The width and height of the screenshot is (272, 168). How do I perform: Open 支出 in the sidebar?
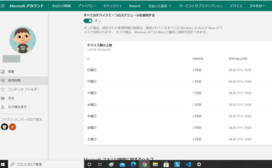[11, 98]
